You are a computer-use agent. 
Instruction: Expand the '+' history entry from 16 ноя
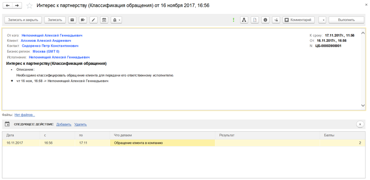click(x=12, y=81)
